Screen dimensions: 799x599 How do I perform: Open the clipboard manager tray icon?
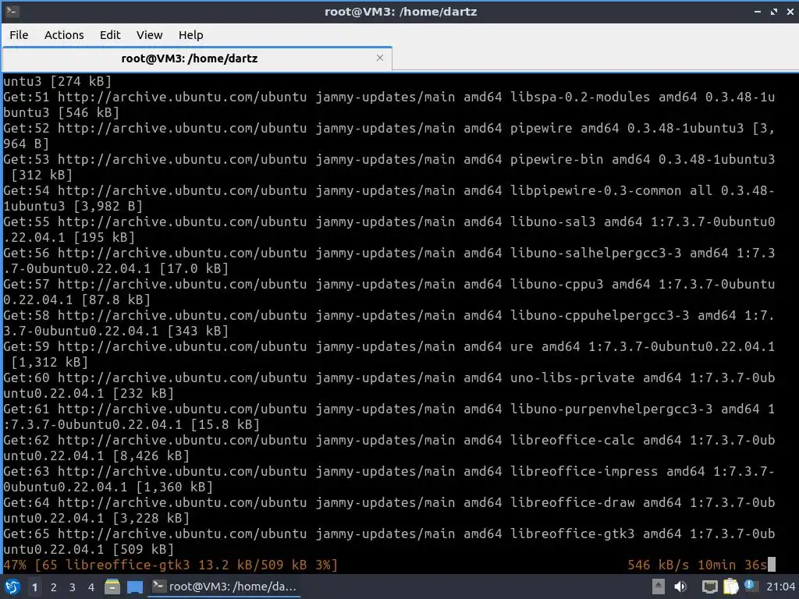pos(730,587)
